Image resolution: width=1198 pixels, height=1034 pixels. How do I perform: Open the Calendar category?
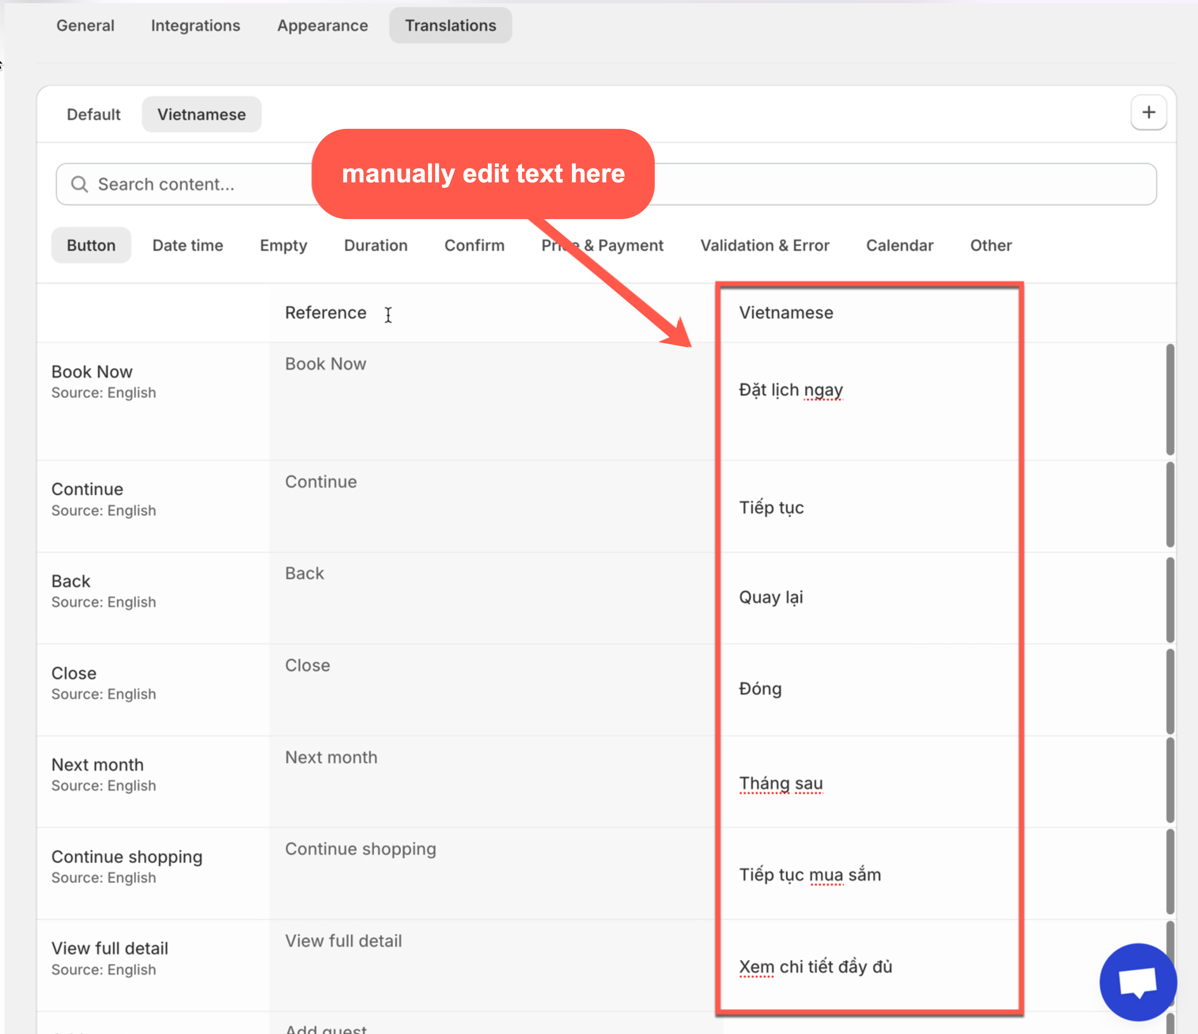point(900,245)
